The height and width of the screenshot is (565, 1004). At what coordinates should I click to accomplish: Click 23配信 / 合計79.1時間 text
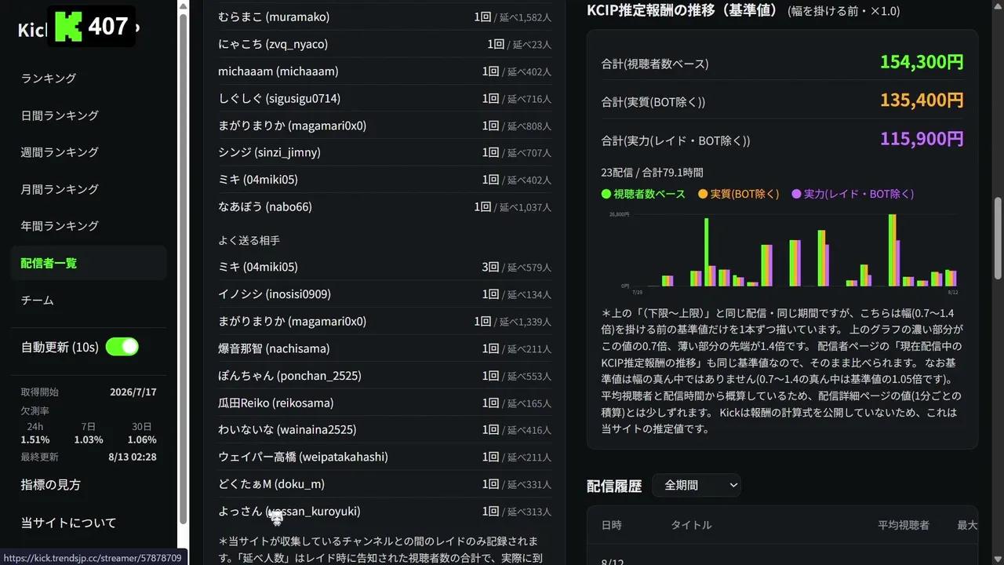652,173
